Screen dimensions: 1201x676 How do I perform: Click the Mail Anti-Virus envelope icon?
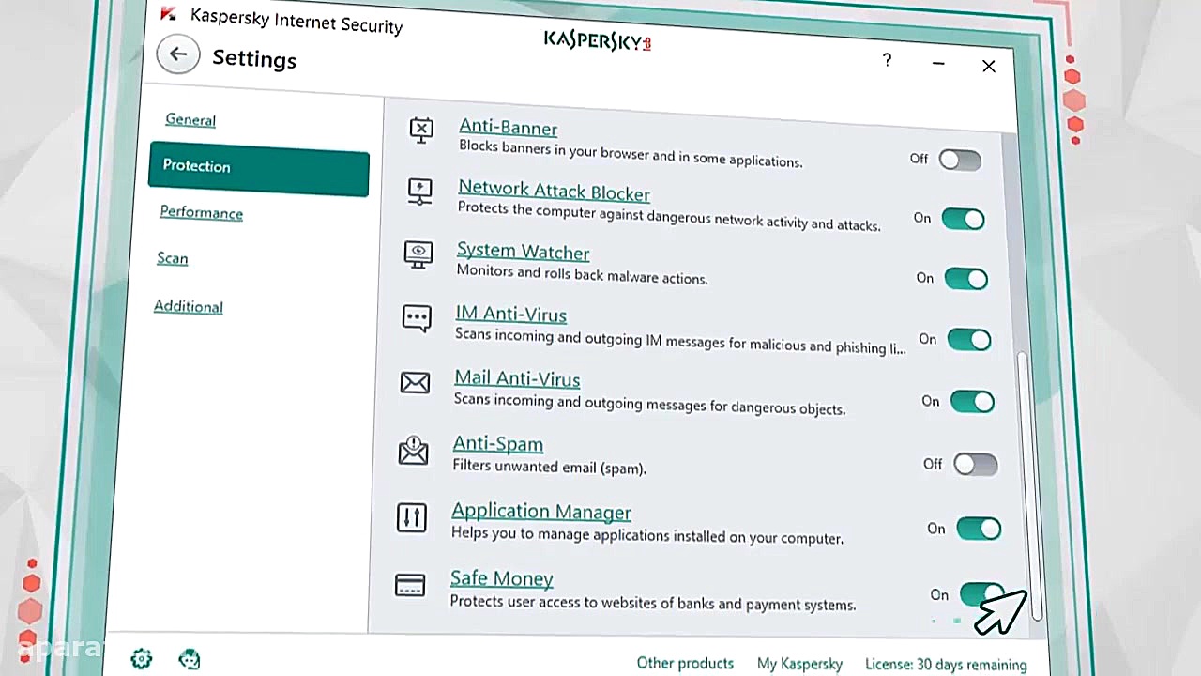point(415,382)
